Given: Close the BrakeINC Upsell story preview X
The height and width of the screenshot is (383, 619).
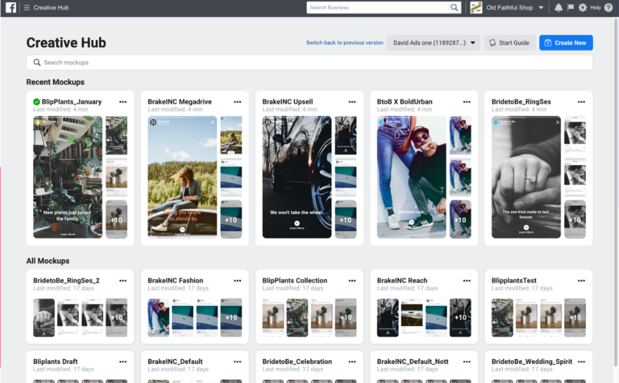Looking at the screenshot, I should [327, 122].
